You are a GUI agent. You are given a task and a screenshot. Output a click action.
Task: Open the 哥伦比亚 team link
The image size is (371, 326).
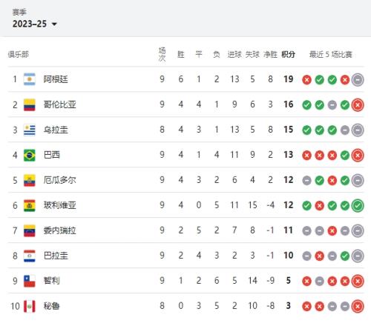tap(59, 104)
